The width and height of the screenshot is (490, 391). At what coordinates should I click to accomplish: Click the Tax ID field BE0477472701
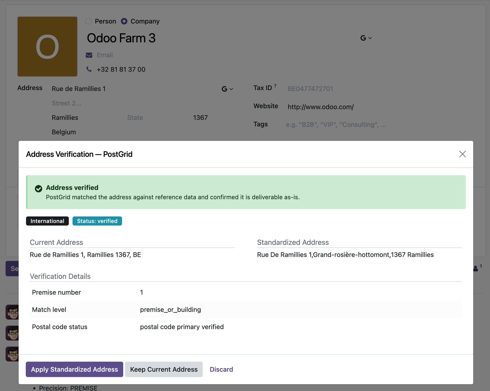point(310,89)
